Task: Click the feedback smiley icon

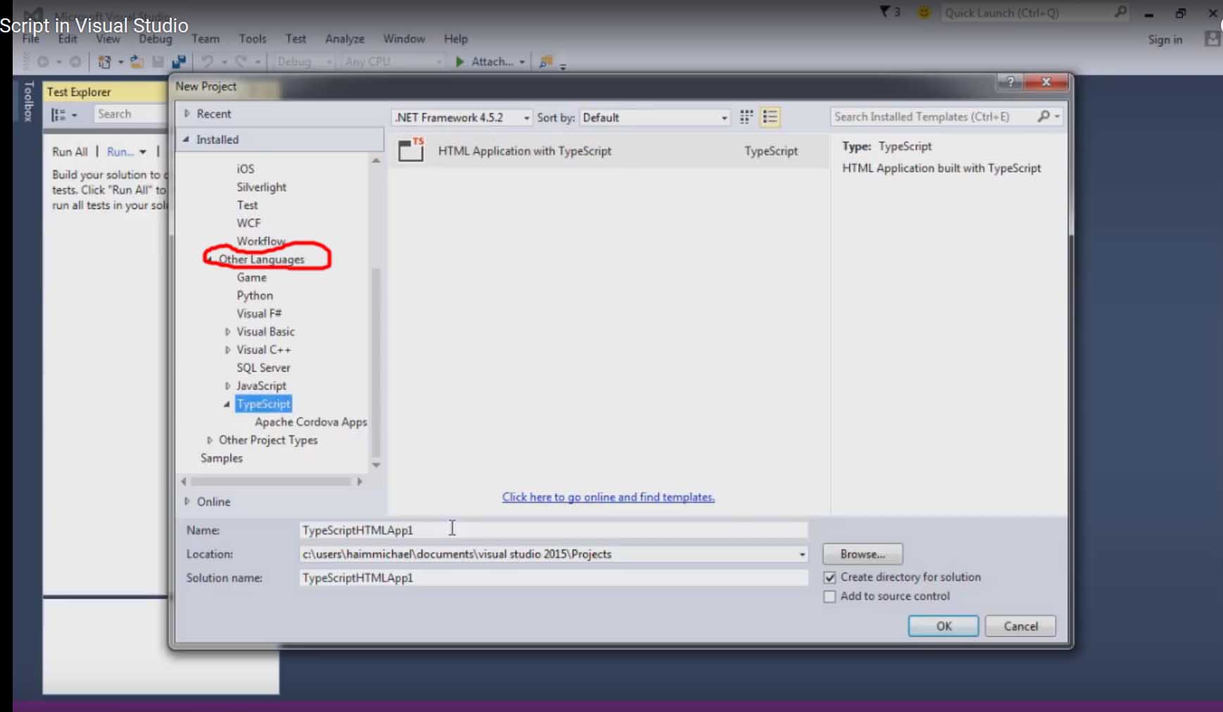Action: coord(924,13)
